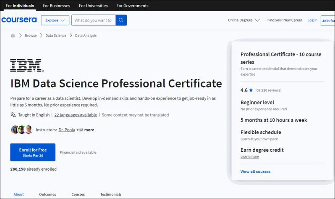
Task: Switch to For Governments tab
Action: pyautogui.click(x=132, y=6)
